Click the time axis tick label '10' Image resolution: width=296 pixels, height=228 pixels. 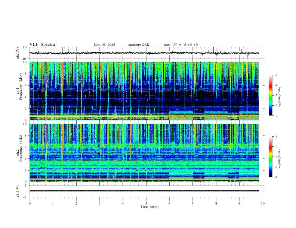pyautogui.click(x=263, y=203)
